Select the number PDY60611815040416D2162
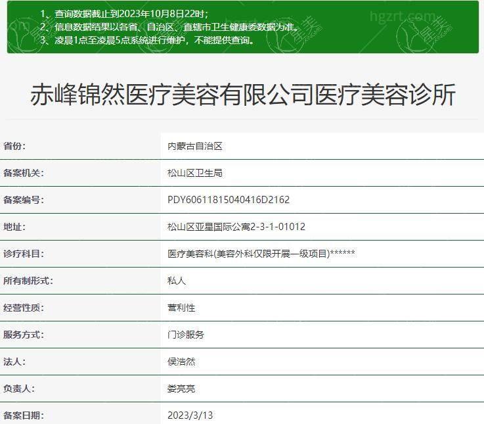This screenshot has width=484, height=424. point(229,200)
